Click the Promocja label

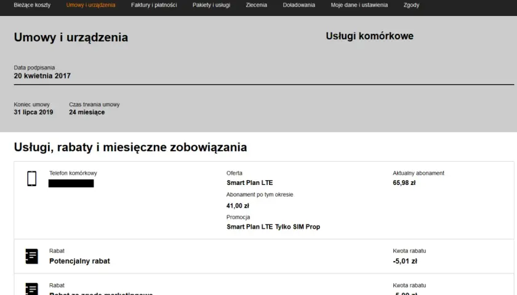pyautogui.click(x=238, y=217)
